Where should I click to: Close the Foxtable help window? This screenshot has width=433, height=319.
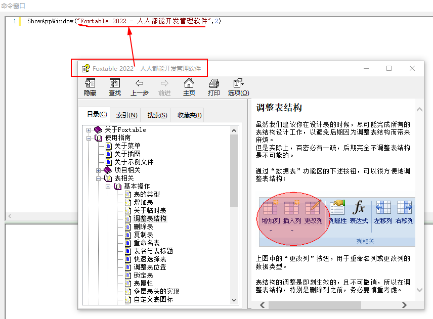coord(412,68)
